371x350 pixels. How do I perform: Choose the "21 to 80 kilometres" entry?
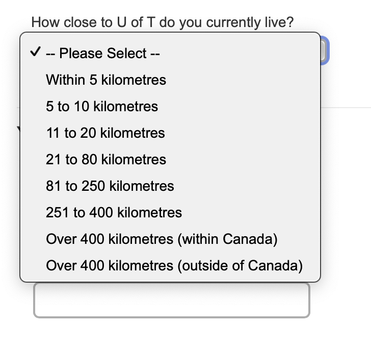pyautogui.click(x=106, y=160)
